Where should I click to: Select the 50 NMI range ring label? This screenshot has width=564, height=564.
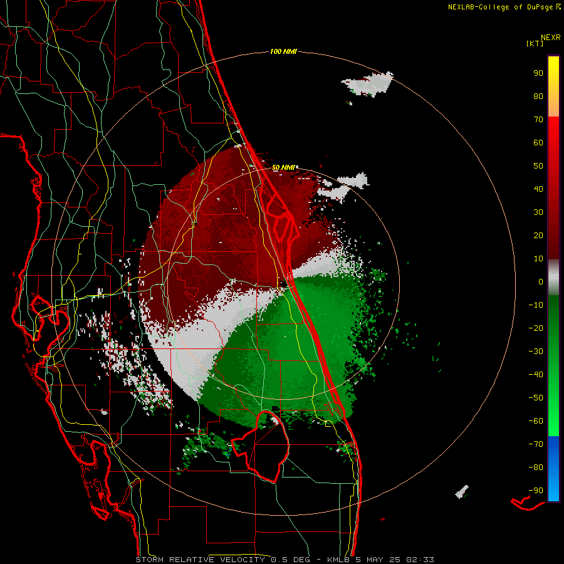coord(283,167)
